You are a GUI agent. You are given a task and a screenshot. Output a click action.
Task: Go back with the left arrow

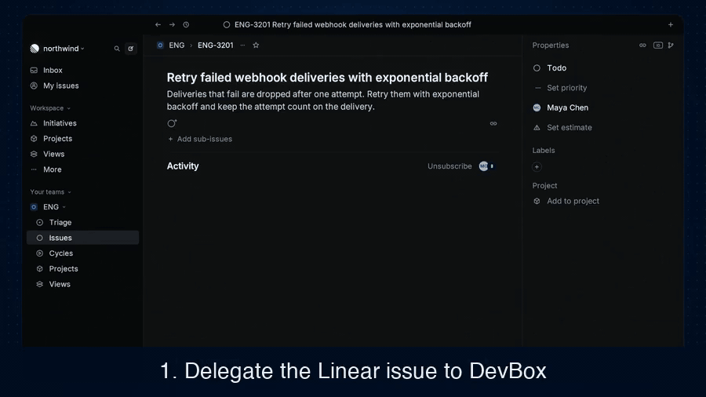pos(158,25)
